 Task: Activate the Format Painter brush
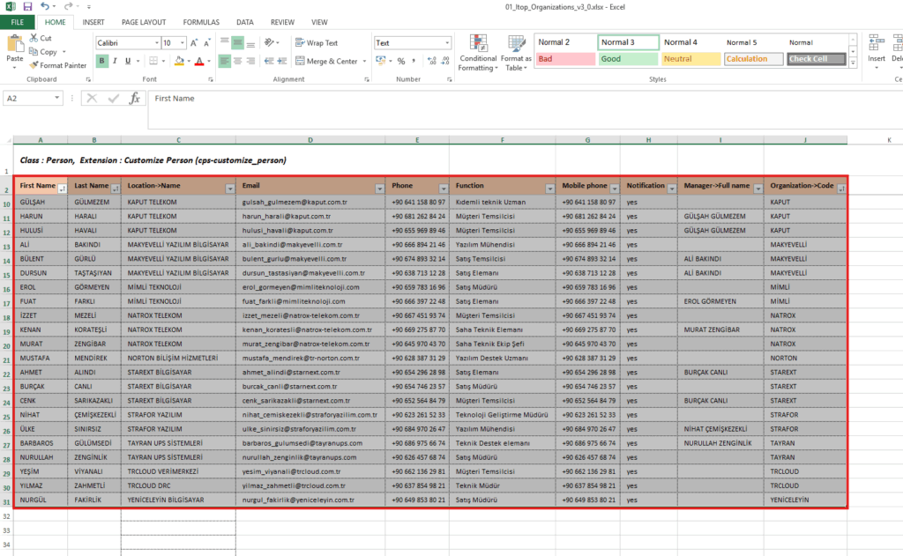(57, 65)
